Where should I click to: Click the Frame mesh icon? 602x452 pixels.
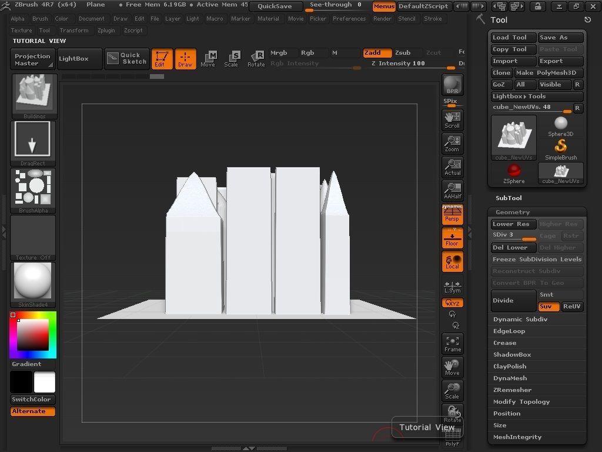pyautogui.click(x=452, y=344)
